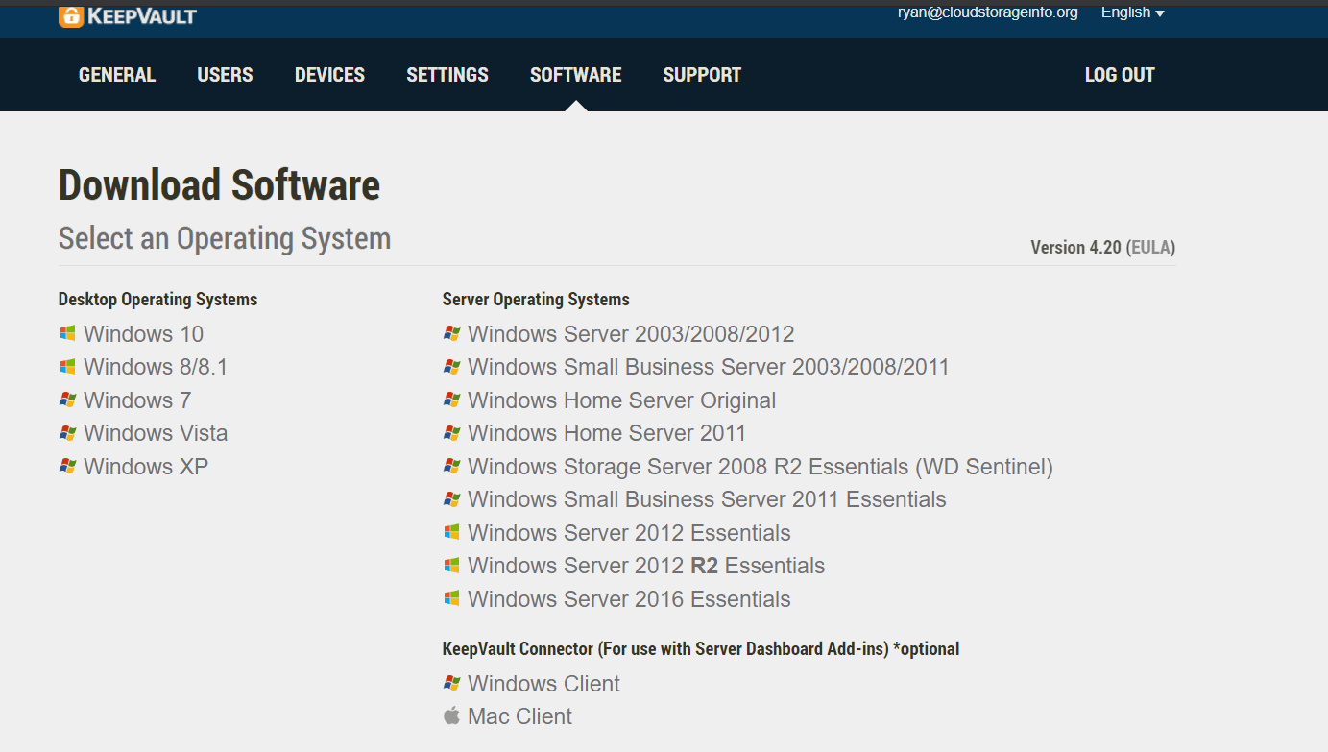Select Windows Server 2012 Essentials link
Viewport: 1328px width, 752px height.
[629, 533]
